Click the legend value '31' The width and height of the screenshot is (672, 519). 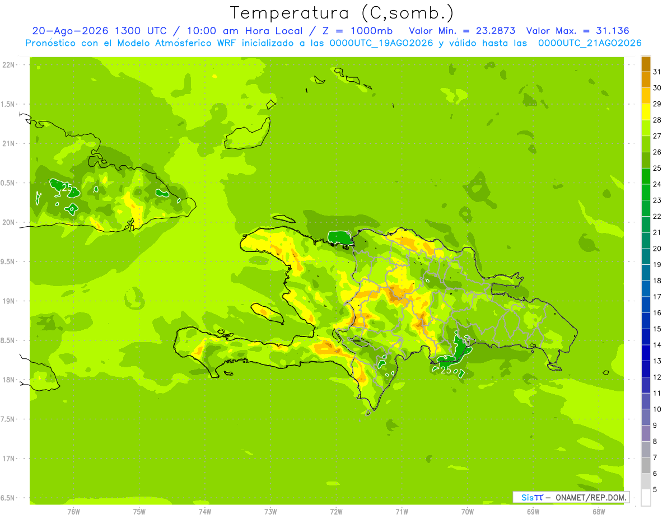(x=657, y=72)
